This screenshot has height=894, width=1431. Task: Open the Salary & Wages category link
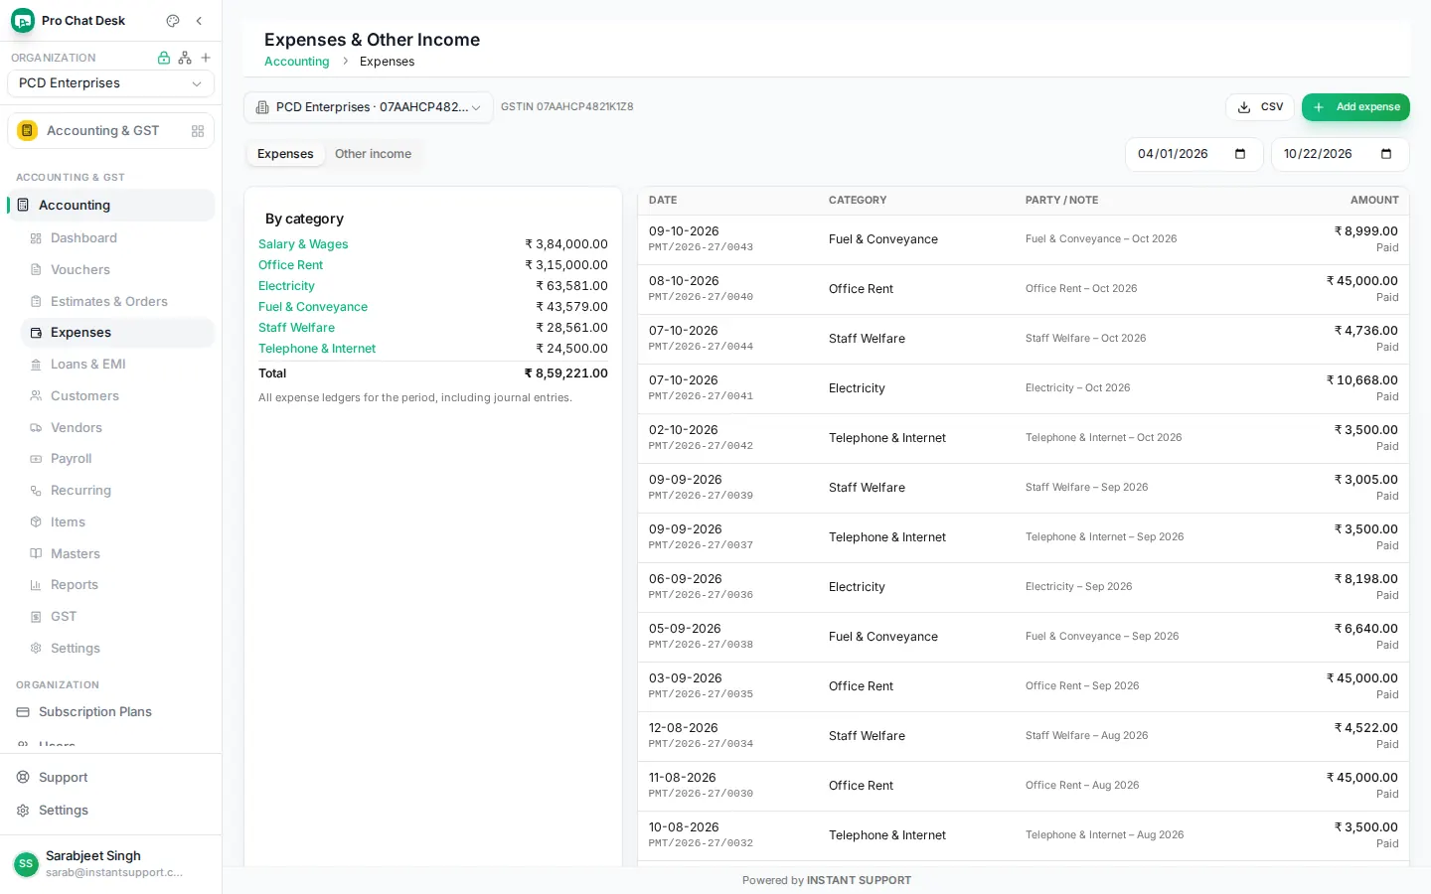pos(303,244)
